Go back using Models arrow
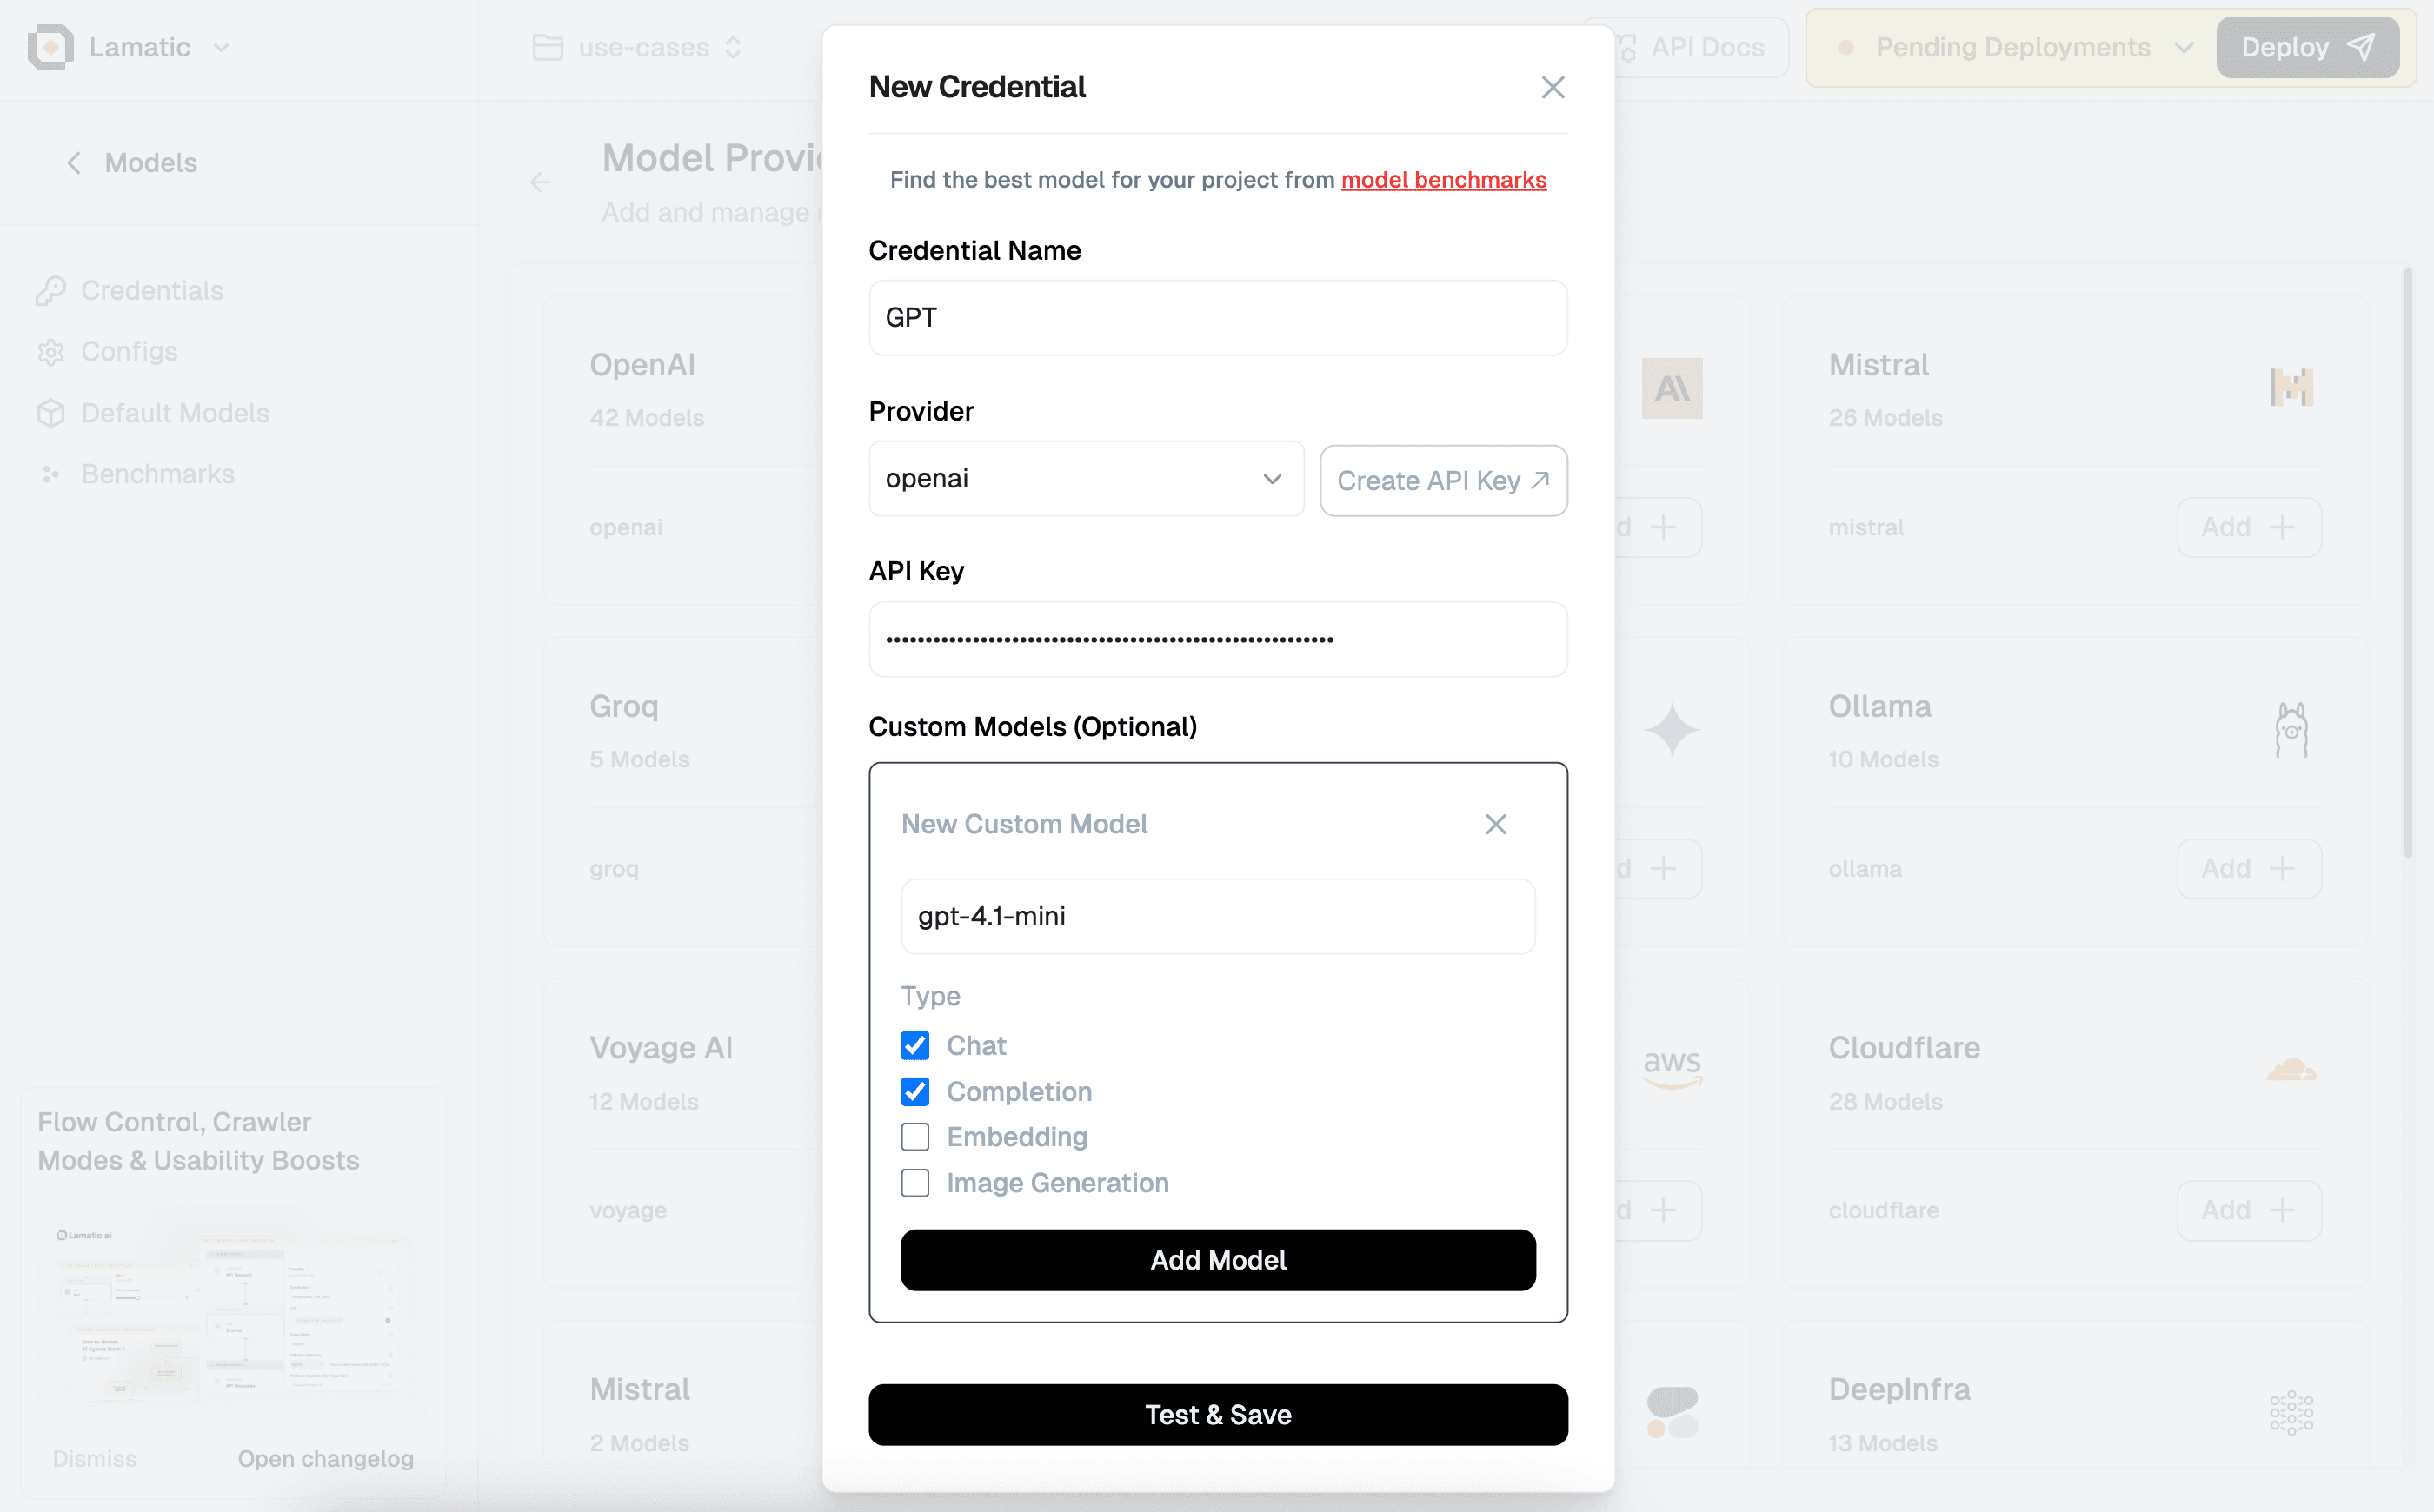2434x1512 pixels. [74, 163]
